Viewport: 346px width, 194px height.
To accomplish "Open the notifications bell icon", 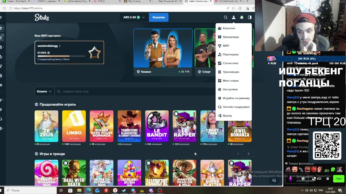I will coord(242,17).
